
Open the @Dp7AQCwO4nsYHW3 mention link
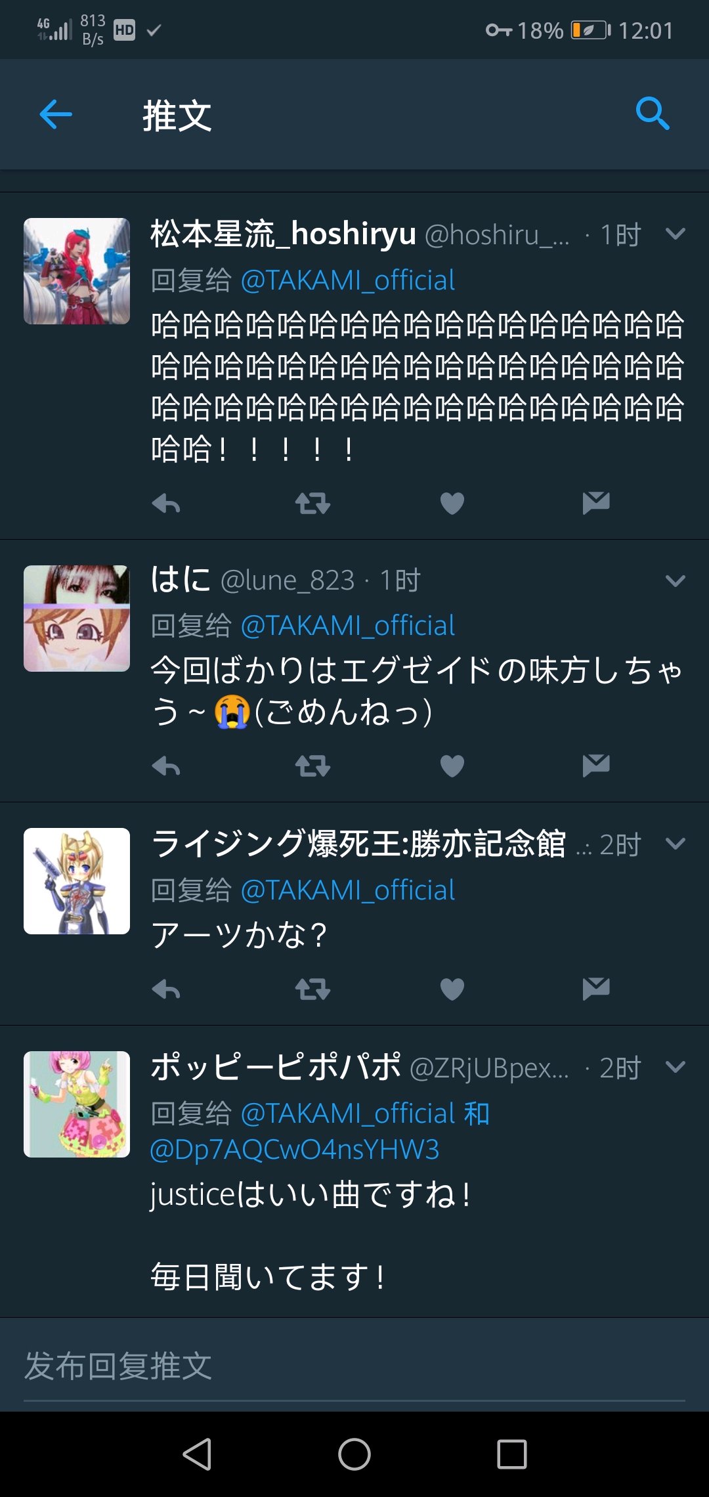[295, 1150]
